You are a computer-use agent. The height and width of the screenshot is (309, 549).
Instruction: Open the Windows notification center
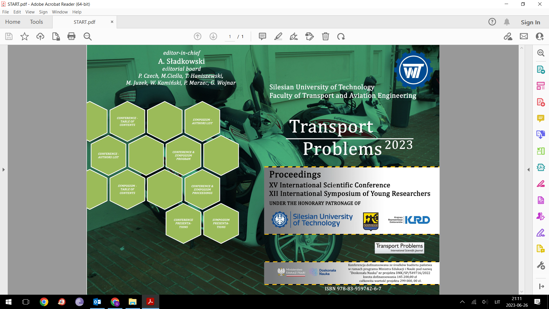point(537,302)
